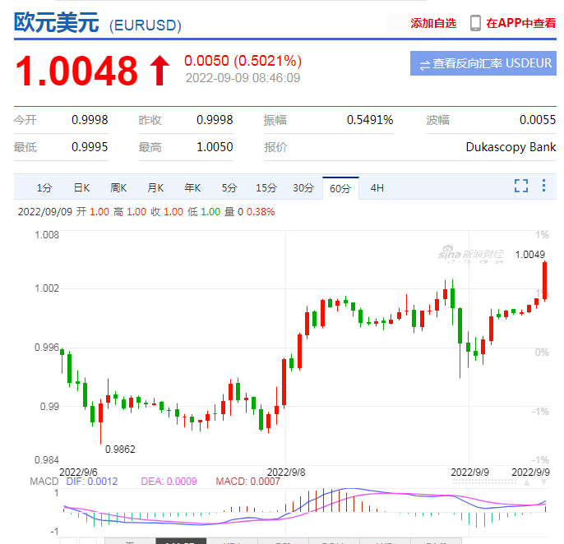Click the 振幅 value 0.5491%
The image size is (564, 544).
[x=370, y=120]
